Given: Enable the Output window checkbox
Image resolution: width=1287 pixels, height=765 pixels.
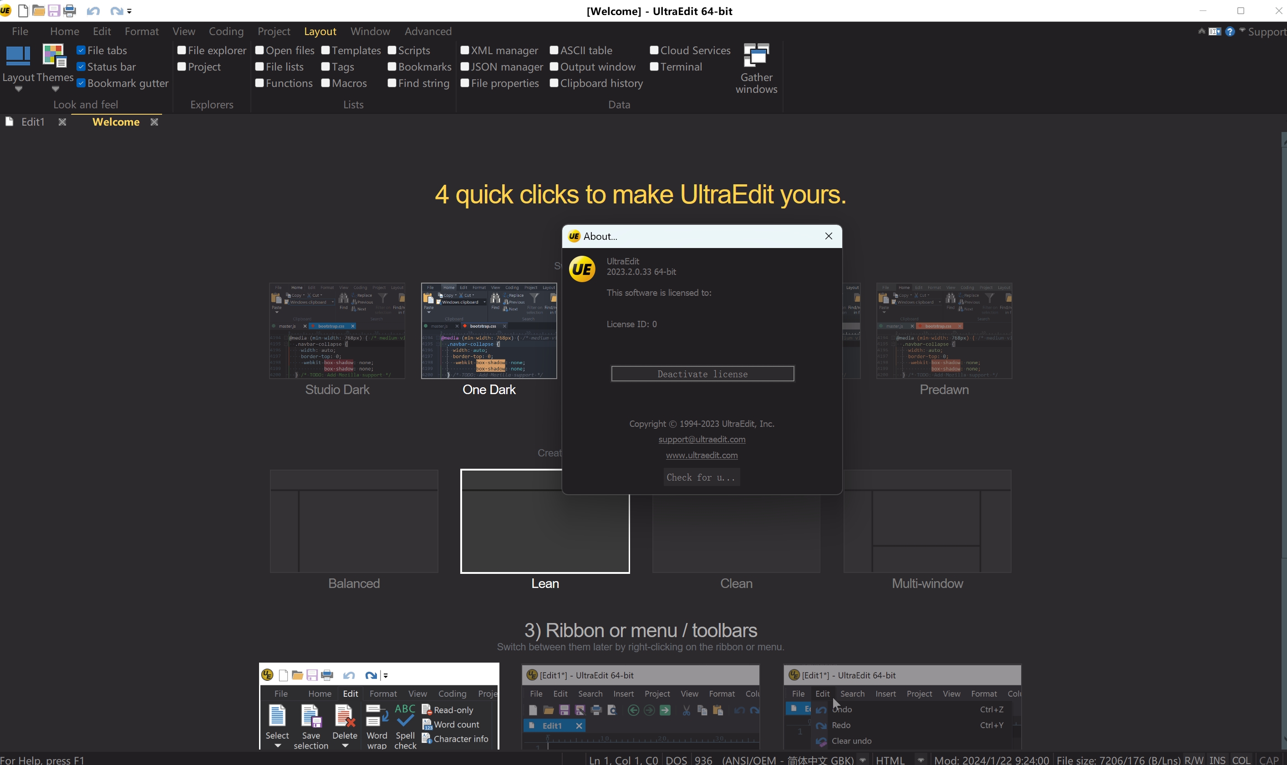Looking at the screenshot, I should [554, 67].
